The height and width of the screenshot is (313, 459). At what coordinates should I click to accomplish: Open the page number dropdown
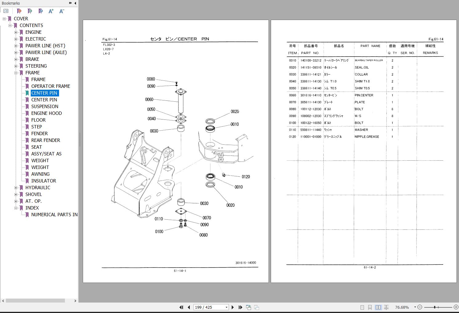[226, 307]
